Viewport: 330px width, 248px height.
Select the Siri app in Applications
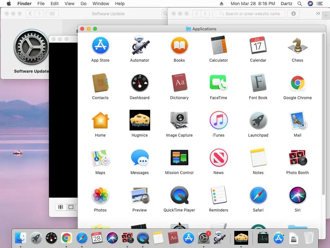point(297,195)
